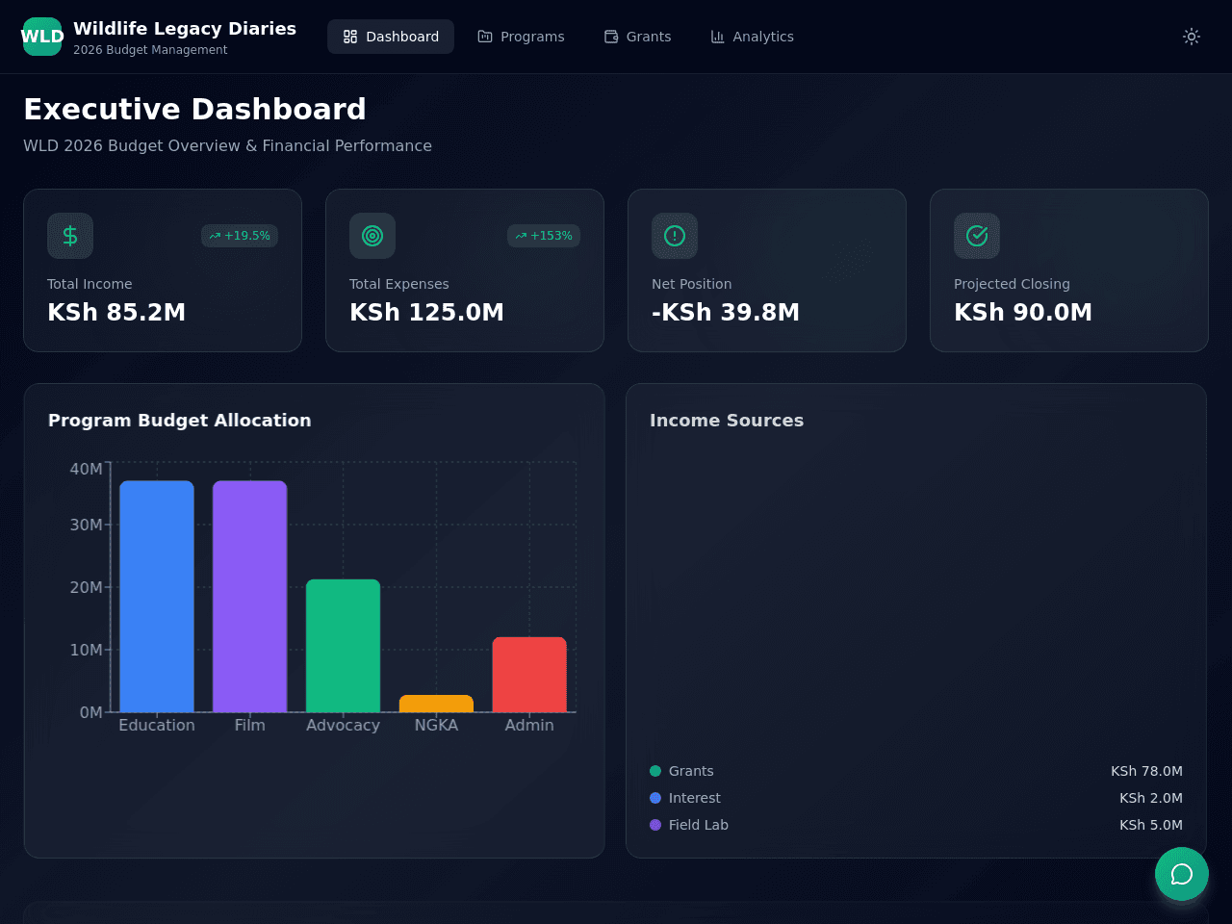Click the Wildlife Legacy Diaries title
The image size is (1232, 924).
[185, 29]
